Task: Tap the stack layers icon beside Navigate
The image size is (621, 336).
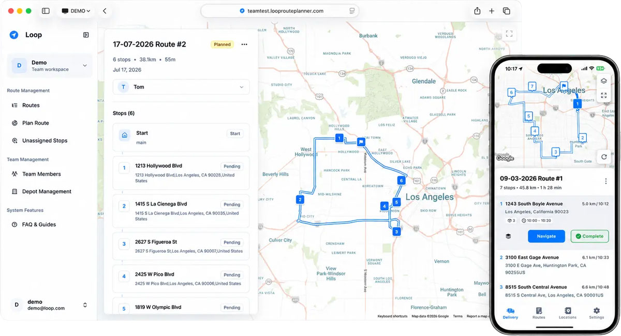Action: click(508, 236)
